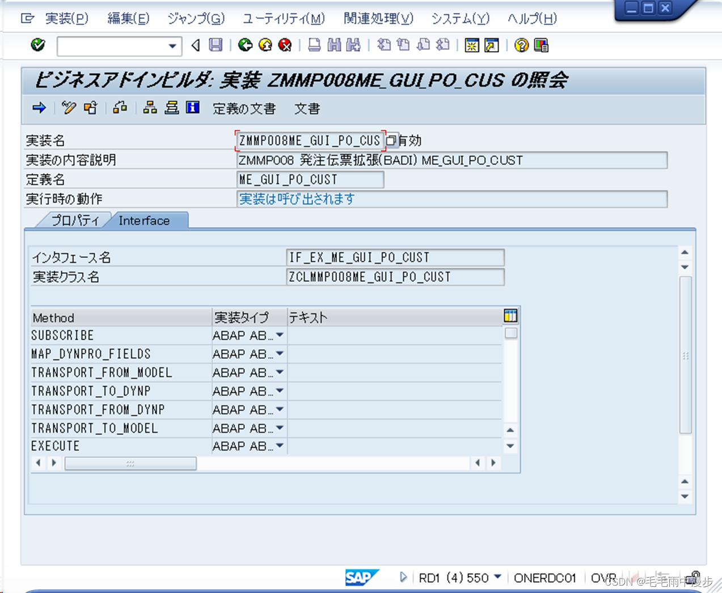The height and width of the screenshot is (593, 722).
Task: Open the RD1 (4) 550 system dropdown
Action: [x=497, y=577]
